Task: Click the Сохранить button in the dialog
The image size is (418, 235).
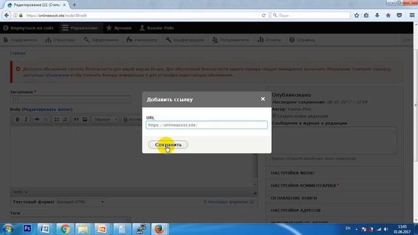Action: click(x=169, y=145)
